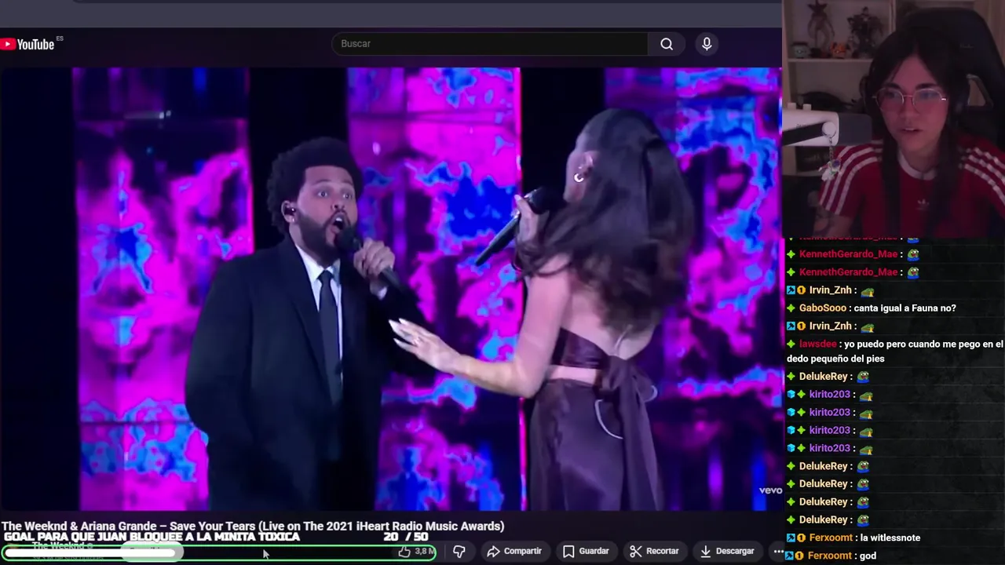
Task: Select Ferxoomt's 'la witlessnote' message
Action: coord(890,538)
